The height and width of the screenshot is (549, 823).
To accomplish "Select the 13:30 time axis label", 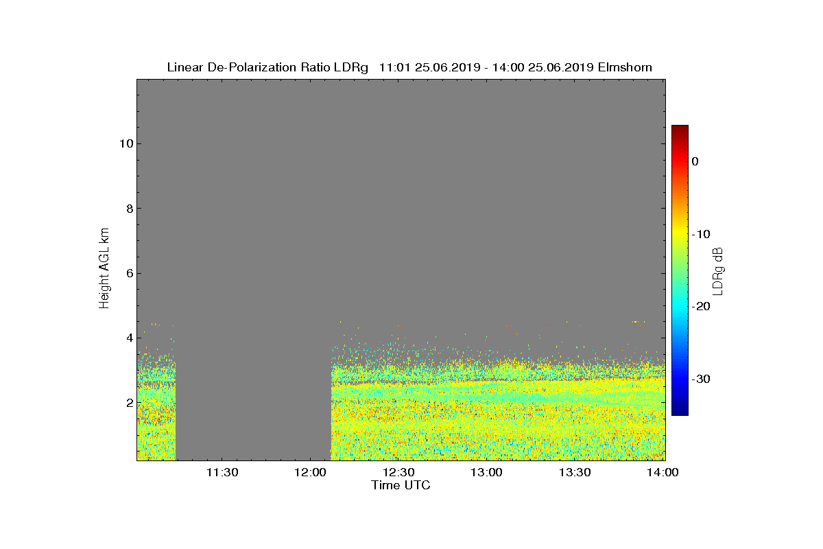I will click(x=575, y=472).
